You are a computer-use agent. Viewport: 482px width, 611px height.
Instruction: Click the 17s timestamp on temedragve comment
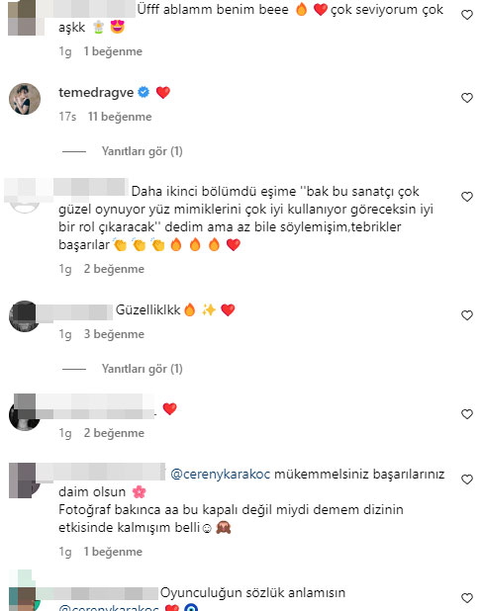click(67, 117)
